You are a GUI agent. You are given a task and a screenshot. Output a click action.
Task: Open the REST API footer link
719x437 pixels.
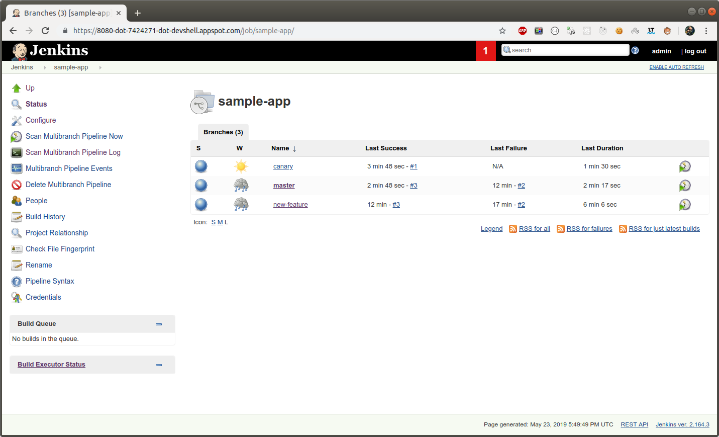[x=634, y=424]
